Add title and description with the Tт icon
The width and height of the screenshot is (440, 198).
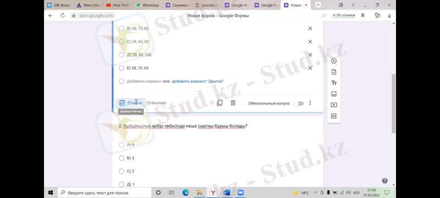click(334, 83)
